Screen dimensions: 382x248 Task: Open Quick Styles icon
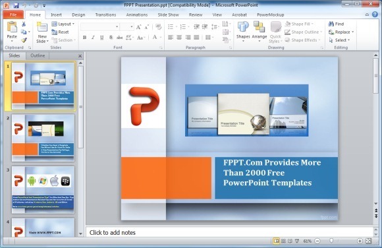click(275, 27)
